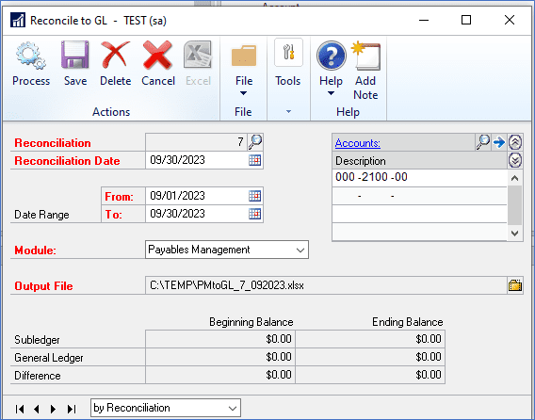Cancel using the thick red X icon

[x=157, y=55]
